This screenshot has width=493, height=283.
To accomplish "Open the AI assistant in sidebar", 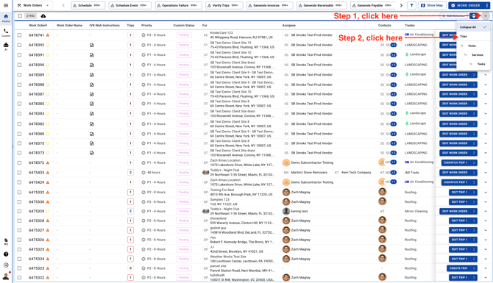I will point(6,46).
